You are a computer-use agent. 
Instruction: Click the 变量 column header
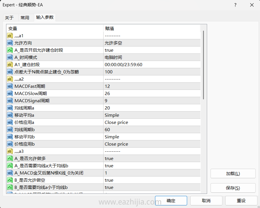coord(55,29)
